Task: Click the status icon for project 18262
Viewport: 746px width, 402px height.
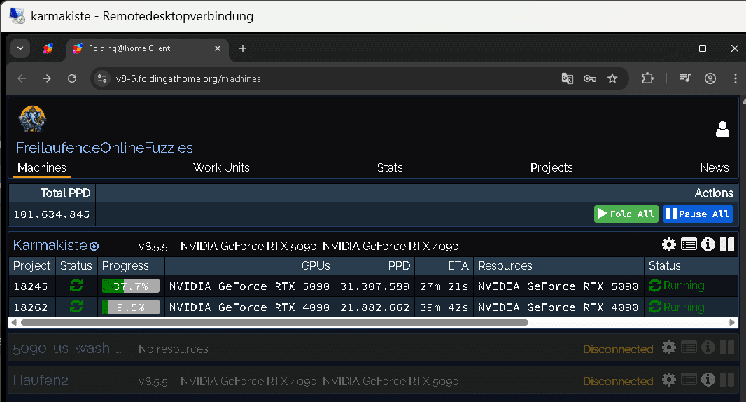Action: (x=76, y=307)
